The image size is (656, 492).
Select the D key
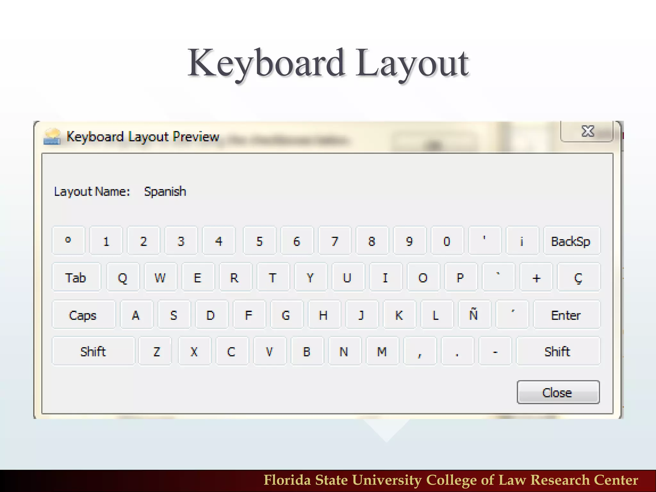(x=211, y=315)
